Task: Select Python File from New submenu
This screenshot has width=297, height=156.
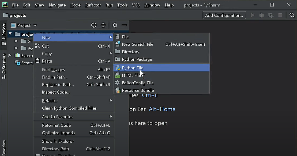Action: click(133, 68)
